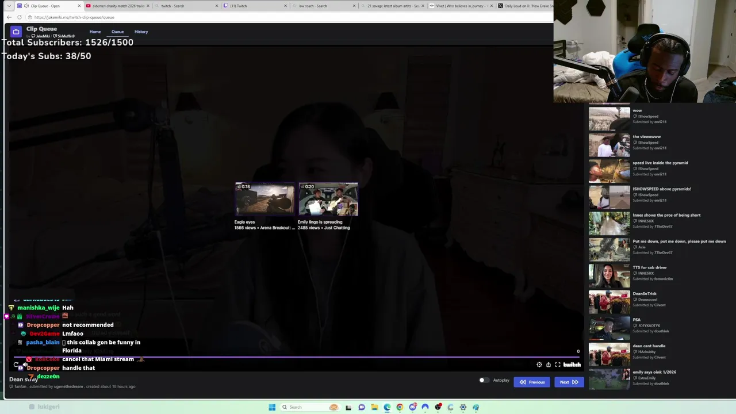Click the 'Submitted by fomovictim' text
This screenshot has height=414, width=736.
point(653,279)
